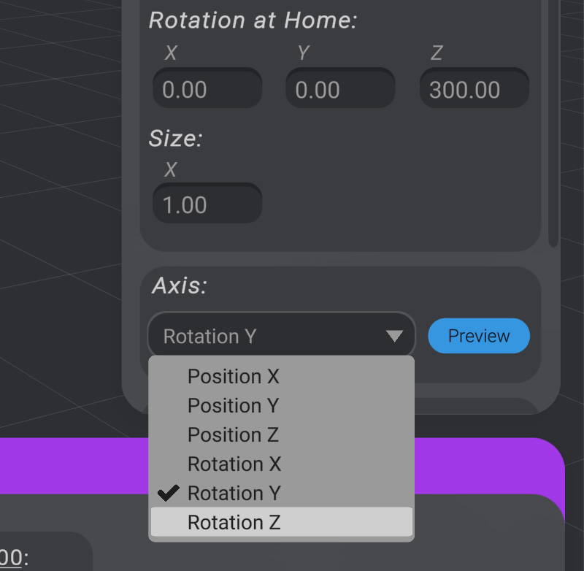This screenshot has height=571, width=584.
Task: Select Rotation X from the axis list
Action: coord(234,464)
